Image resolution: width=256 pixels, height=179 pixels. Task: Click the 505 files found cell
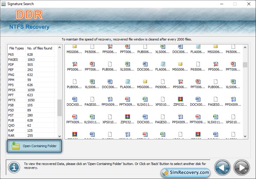(30, 65)
